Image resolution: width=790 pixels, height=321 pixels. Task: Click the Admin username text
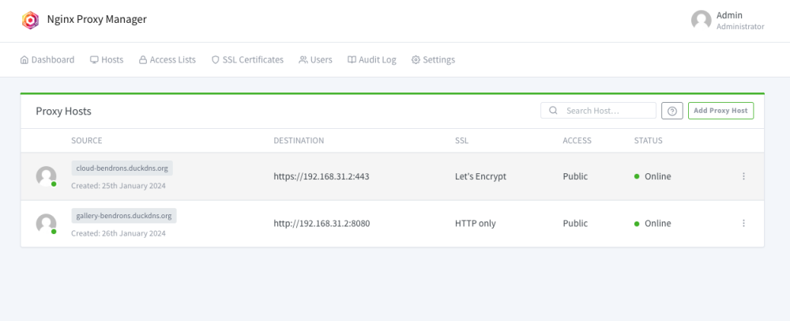[729, 15]
